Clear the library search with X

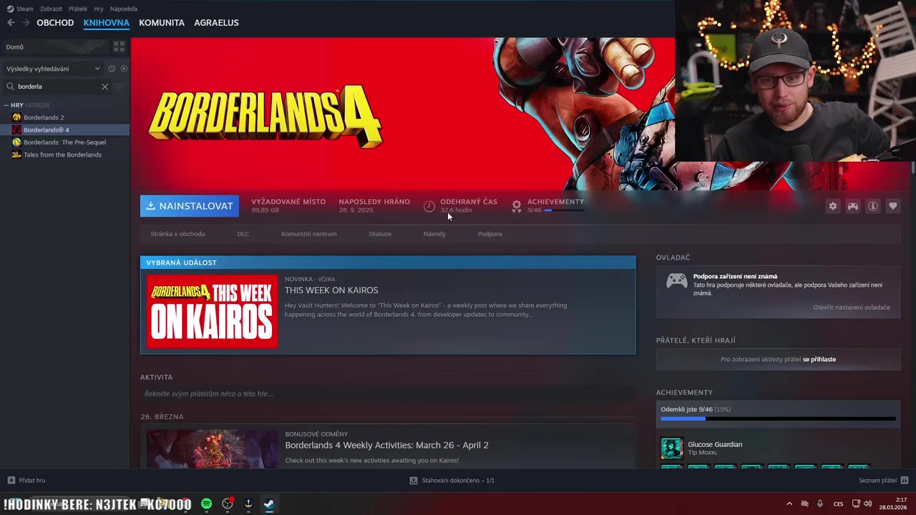tap(104, 87)
